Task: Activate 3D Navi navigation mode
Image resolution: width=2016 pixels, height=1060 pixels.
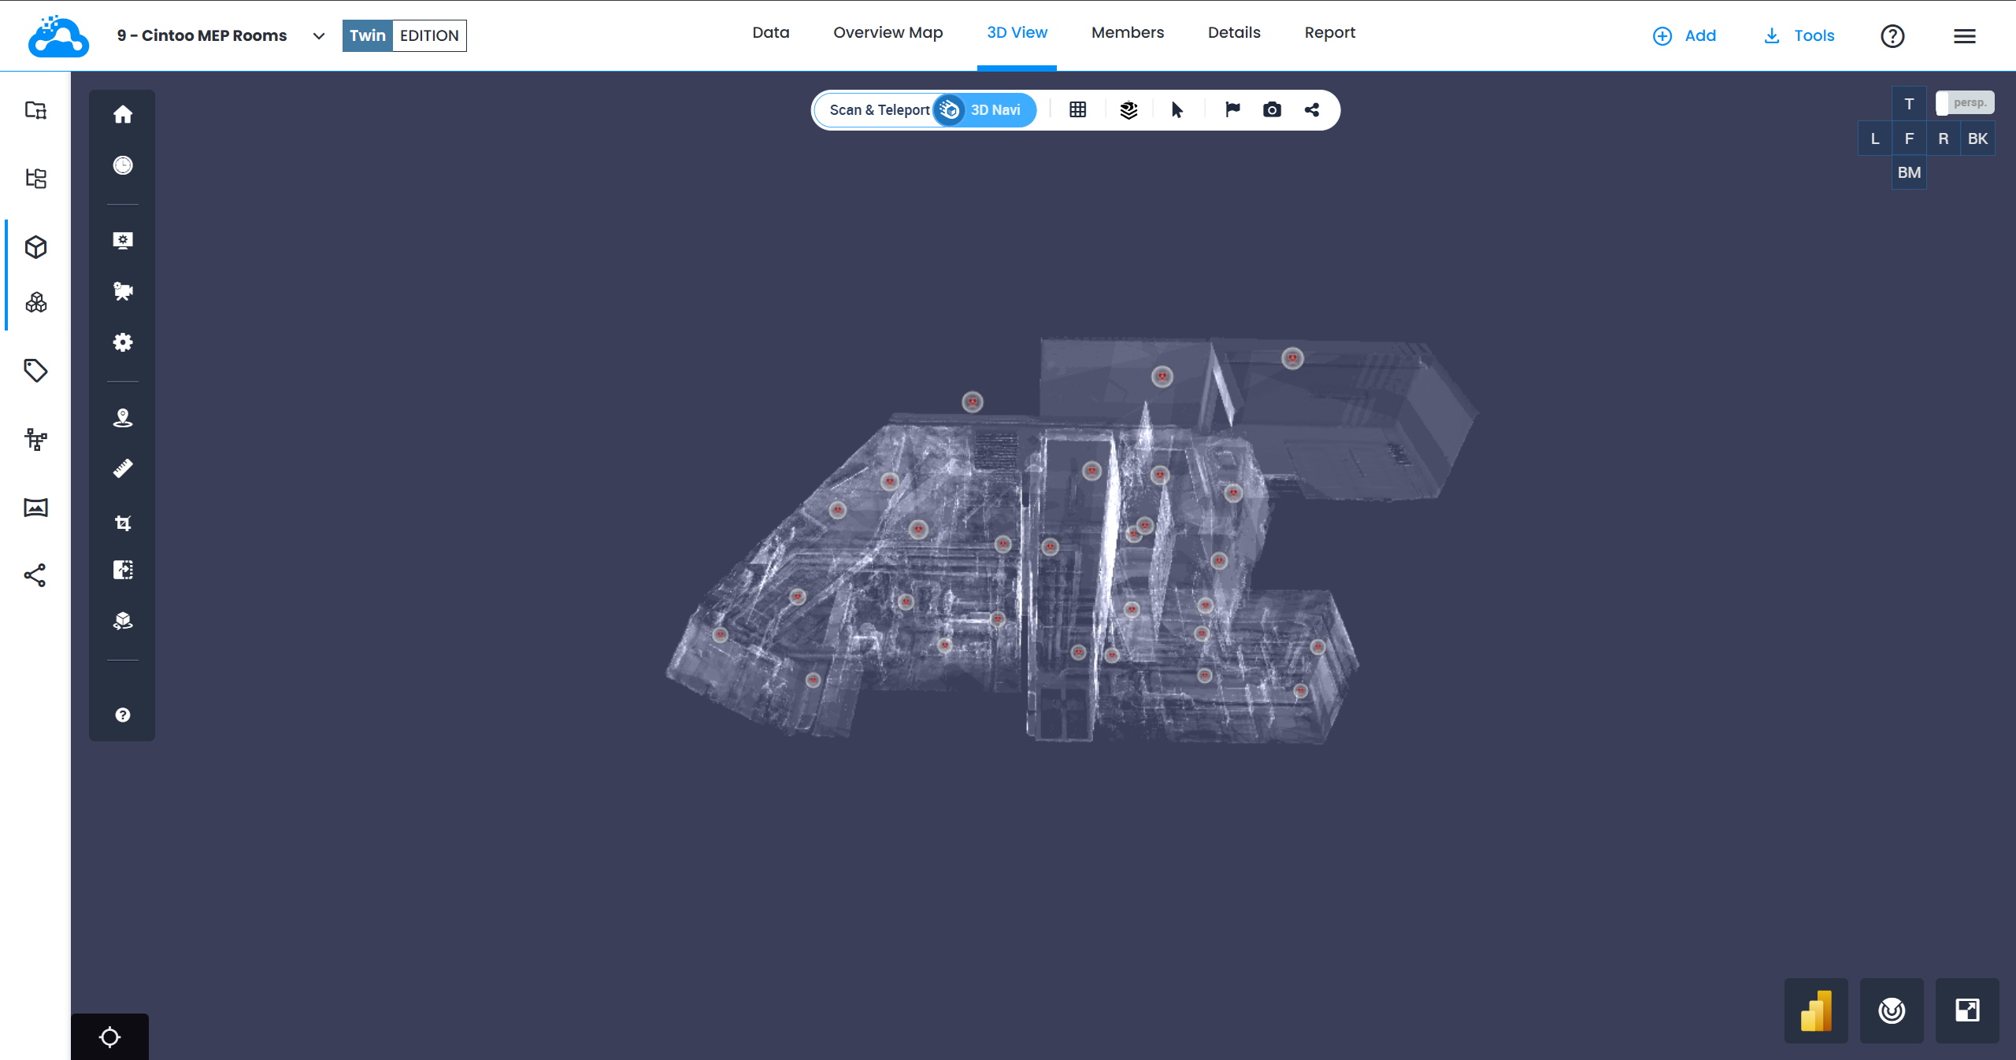Action: pos(995,110)
